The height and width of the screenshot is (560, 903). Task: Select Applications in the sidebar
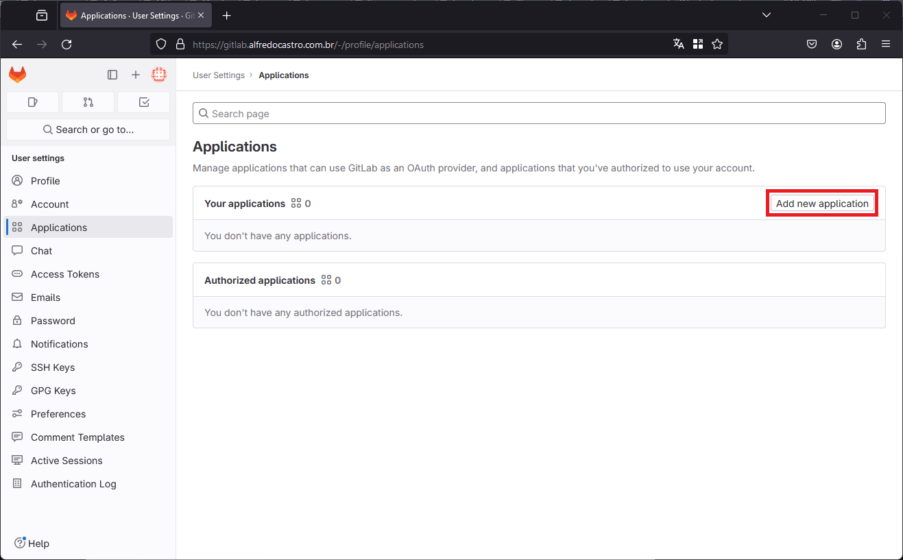tap(88, 228)
